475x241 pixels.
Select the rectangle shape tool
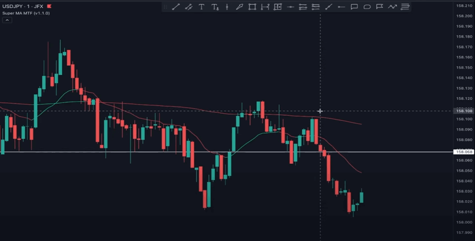coord(252,7)
